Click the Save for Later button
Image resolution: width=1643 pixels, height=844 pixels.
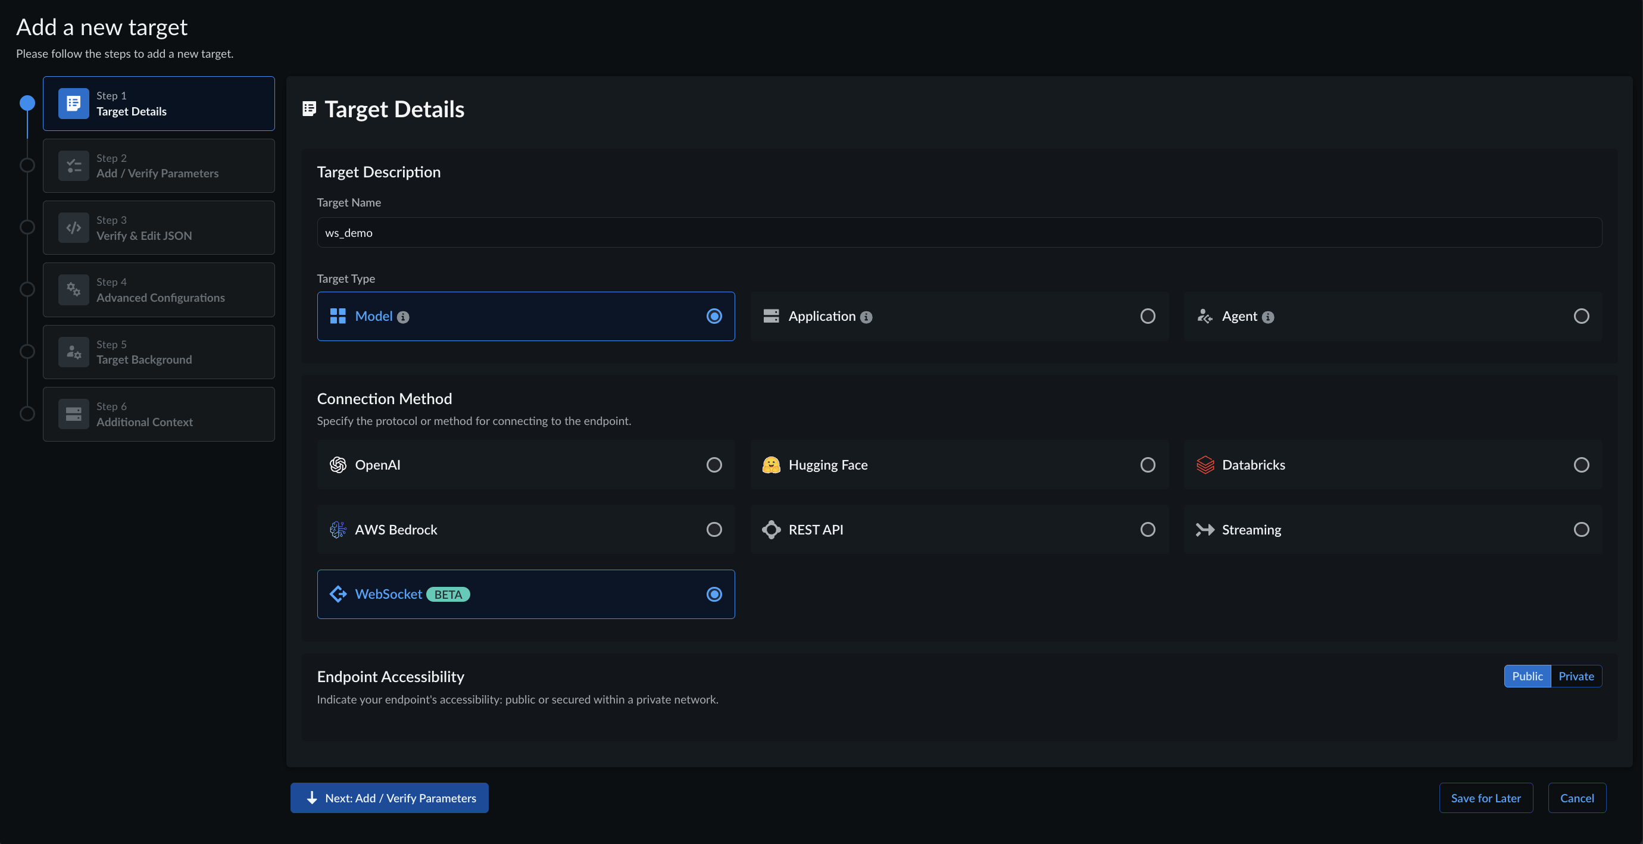point(1485,798)
